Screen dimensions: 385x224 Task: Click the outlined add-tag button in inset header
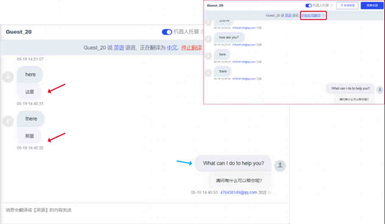click(x=347, y=5)
